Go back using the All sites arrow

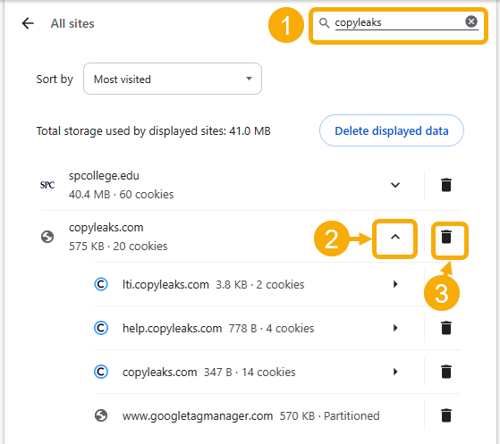28,23
